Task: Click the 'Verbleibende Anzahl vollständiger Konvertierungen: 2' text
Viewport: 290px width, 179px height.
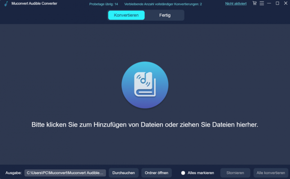Action: (x=163, y=4)
